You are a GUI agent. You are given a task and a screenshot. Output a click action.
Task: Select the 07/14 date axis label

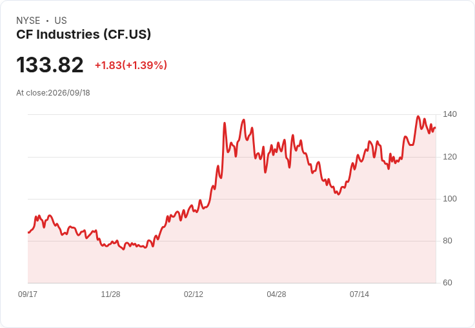point(359,294)
